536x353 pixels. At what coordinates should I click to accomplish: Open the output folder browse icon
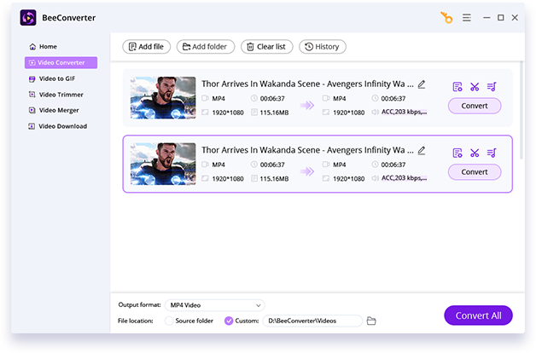(x=371, y=321)
